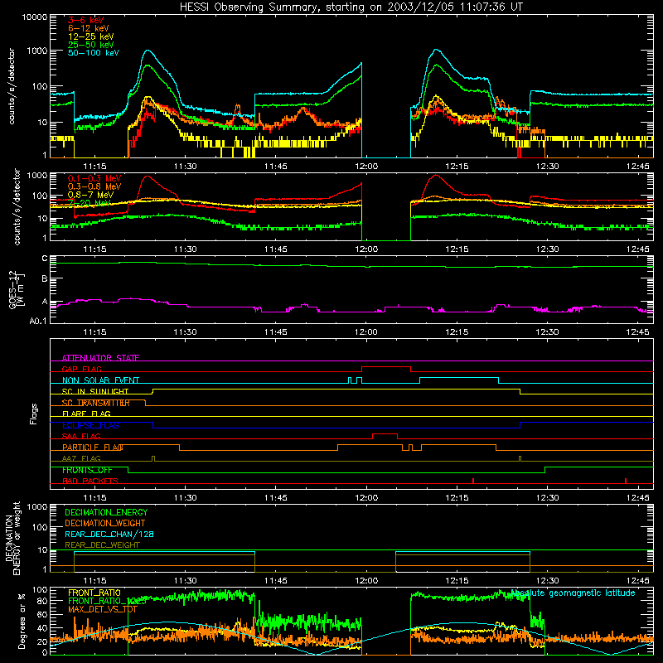Click the ATTENUATOR_STATE flag label
This screenshot has height=663, width=663.
[x=100, y=358]
